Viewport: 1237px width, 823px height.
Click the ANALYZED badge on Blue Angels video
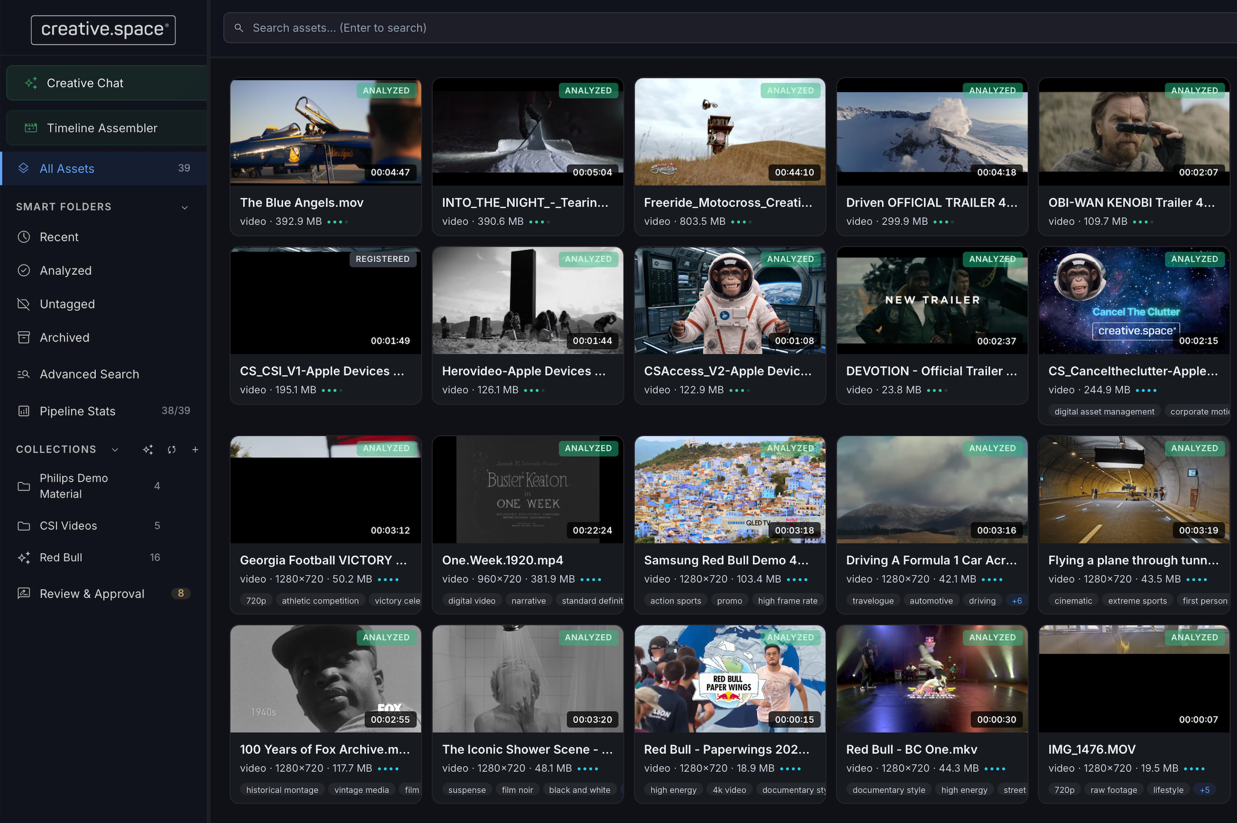(386, 91)
